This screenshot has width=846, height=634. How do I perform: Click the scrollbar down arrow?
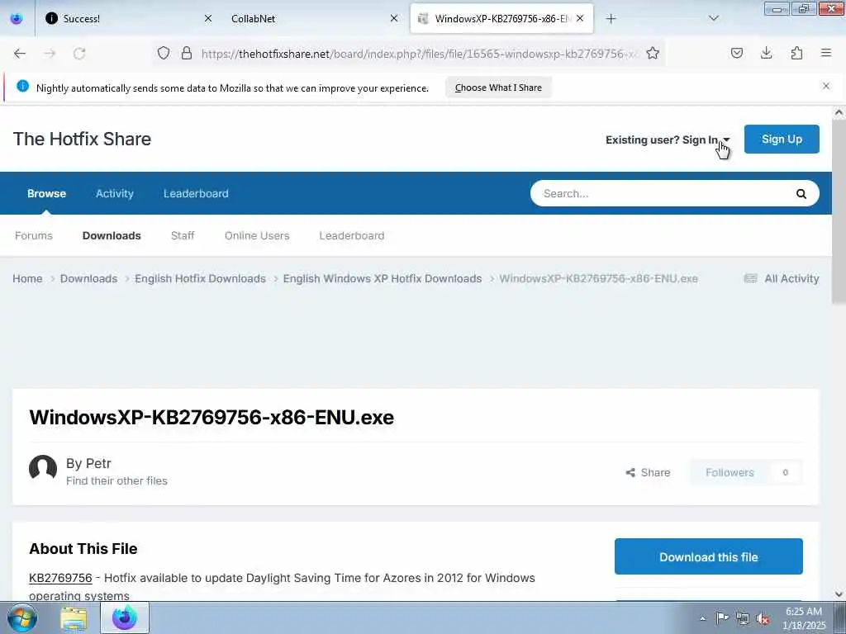[839, 594]
